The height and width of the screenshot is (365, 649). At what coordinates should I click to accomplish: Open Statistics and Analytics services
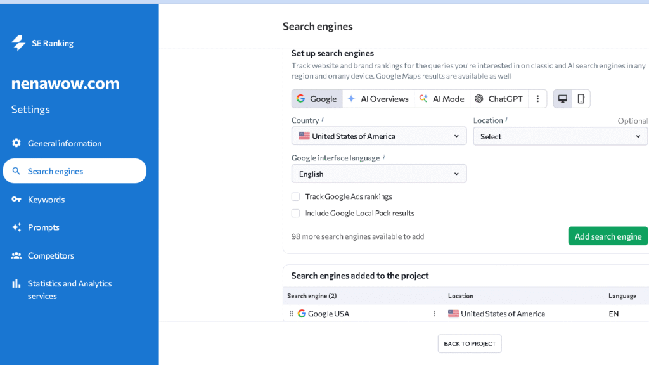click(70, 290)
